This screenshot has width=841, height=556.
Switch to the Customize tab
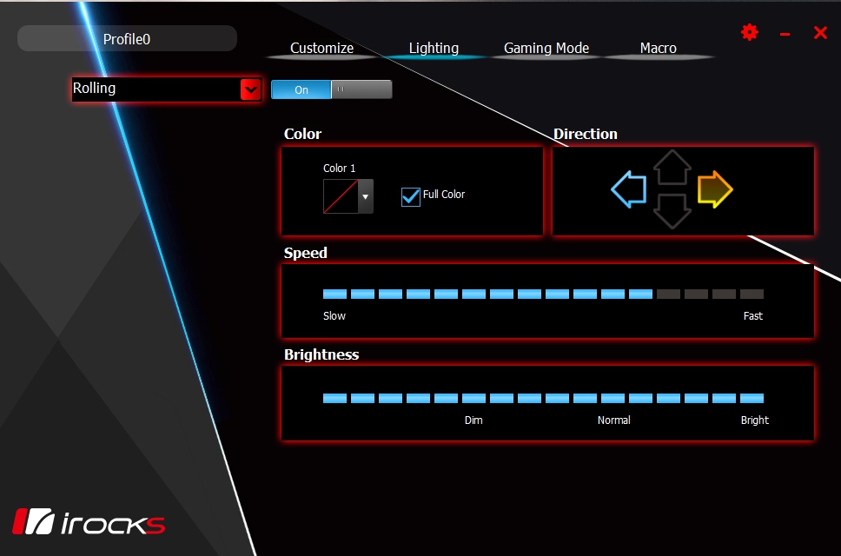click(x=321, y=48)
